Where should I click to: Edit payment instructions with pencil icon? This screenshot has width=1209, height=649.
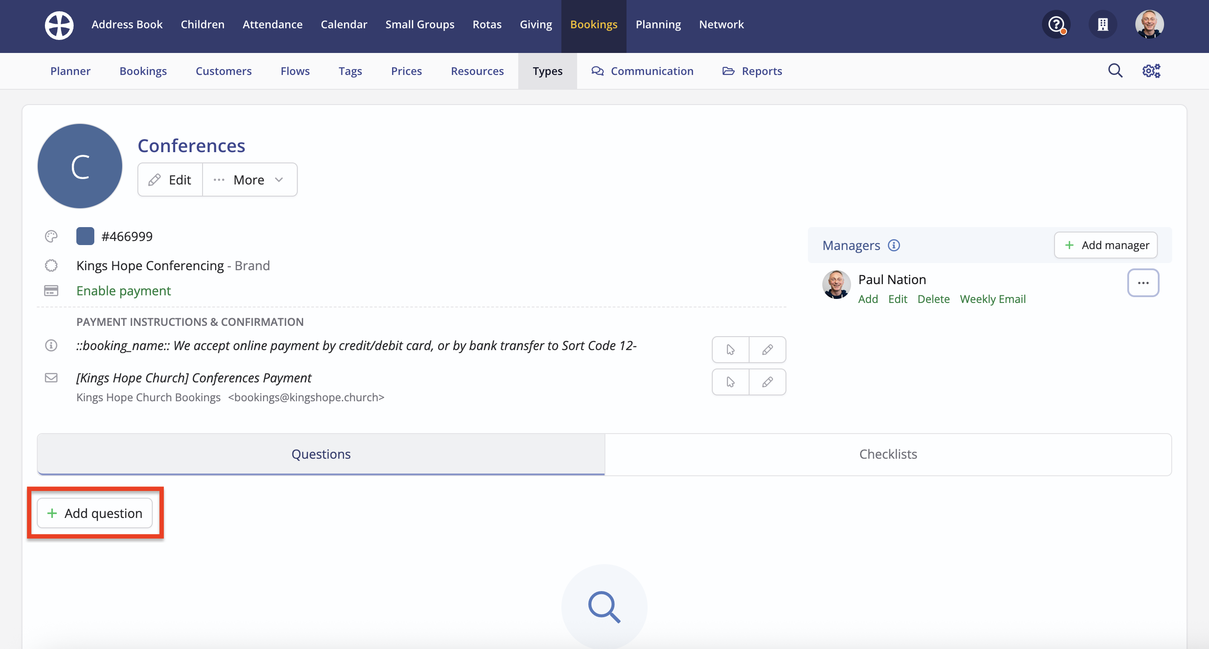coord(768,349)
